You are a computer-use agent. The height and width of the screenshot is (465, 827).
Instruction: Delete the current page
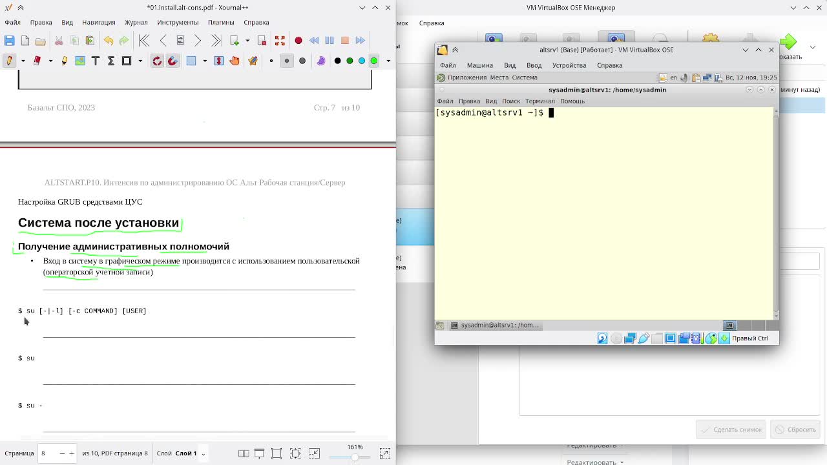pyautogui.click(x=262, y=41)
